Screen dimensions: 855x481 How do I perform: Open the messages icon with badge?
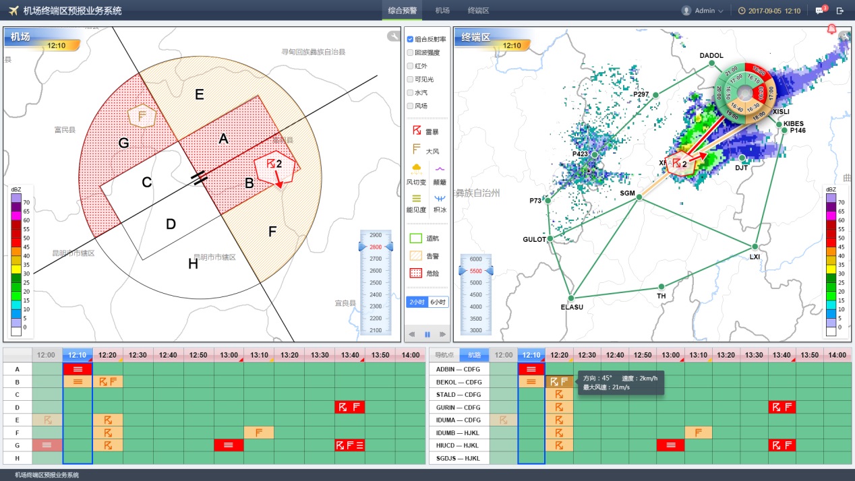coord(819,11)
